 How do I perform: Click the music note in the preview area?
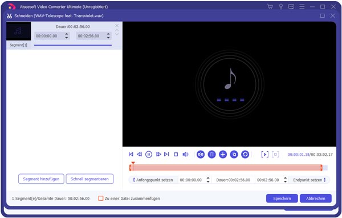coord(230,79)
